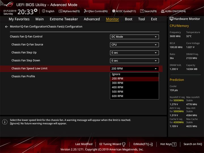Click the Prediction section heading

[x=177, y=80]
